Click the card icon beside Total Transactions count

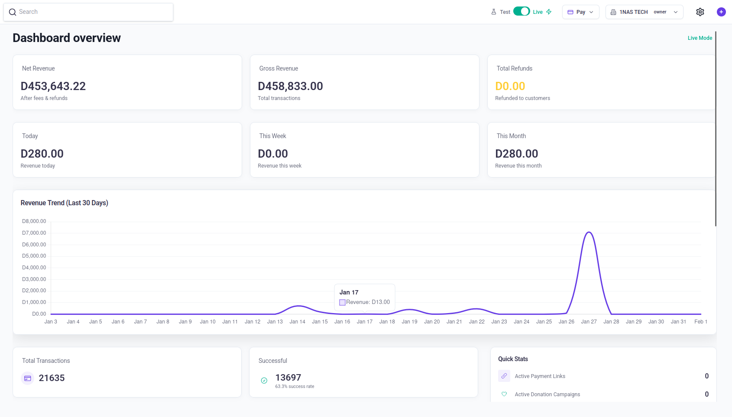pyautogui.click(x=27, y=378)
